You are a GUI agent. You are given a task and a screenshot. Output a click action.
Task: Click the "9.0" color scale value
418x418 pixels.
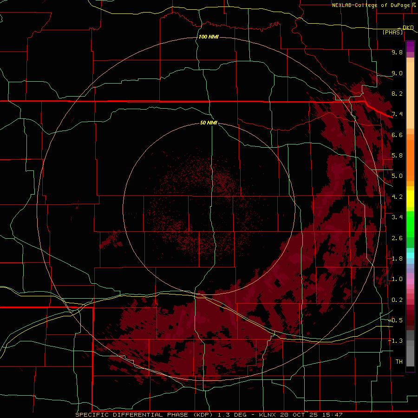(x=397, y=73)
